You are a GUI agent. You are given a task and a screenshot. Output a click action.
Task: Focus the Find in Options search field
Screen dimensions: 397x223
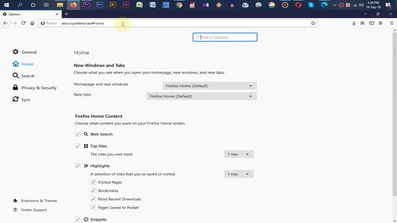pos(225,37)
